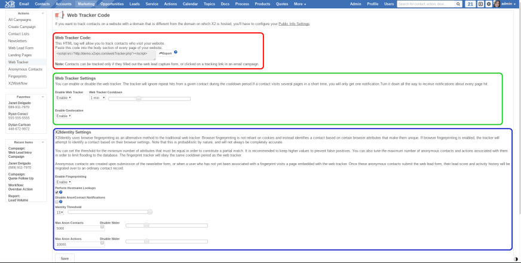Open Dylan Carlson in Favorites
Viewport: 521px width, 263px height.
[x=19, y=125]
